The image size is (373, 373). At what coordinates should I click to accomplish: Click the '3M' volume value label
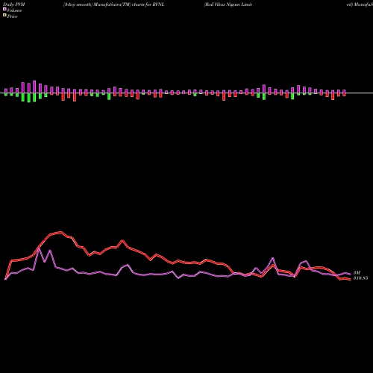click(x=357, y=273)
